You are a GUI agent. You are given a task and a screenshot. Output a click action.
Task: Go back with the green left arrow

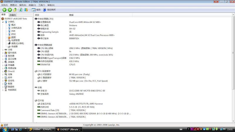coord(4,10)
